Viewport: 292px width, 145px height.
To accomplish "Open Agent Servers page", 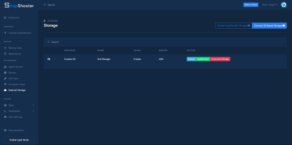I will (x=16, y=67).
